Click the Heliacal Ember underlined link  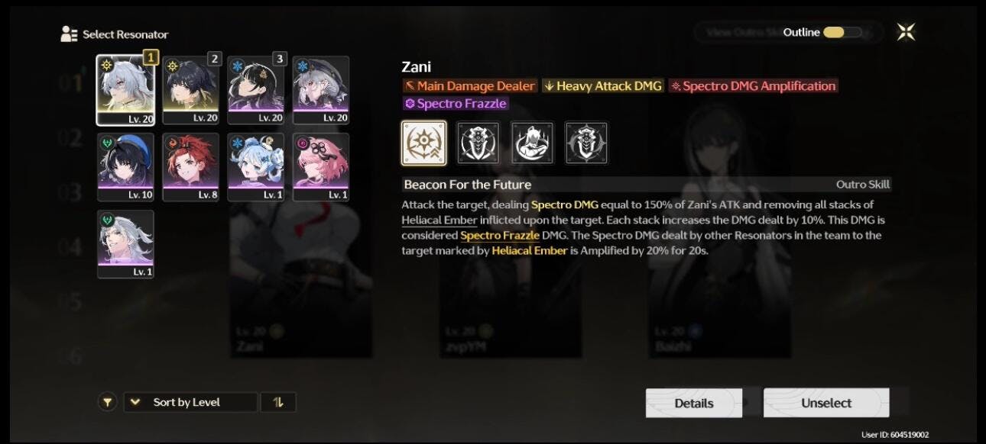(x=439, y=220)
